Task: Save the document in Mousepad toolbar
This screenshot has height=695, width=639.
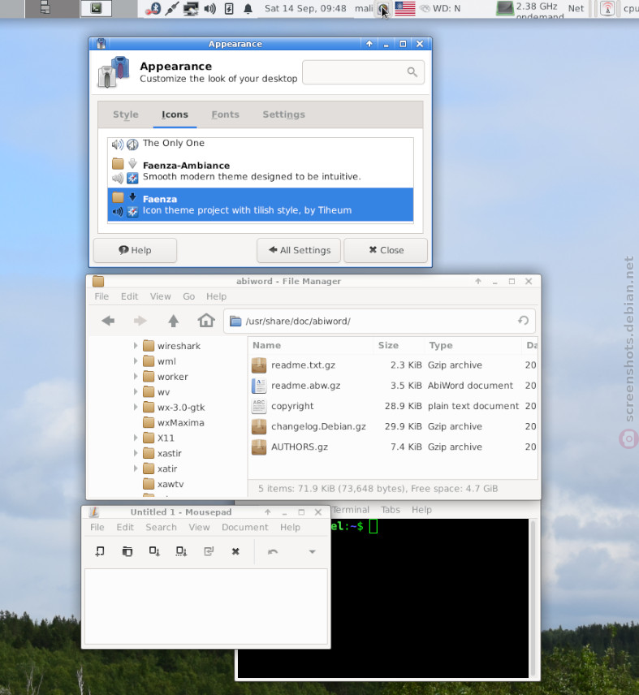Action: click(154, 551)
